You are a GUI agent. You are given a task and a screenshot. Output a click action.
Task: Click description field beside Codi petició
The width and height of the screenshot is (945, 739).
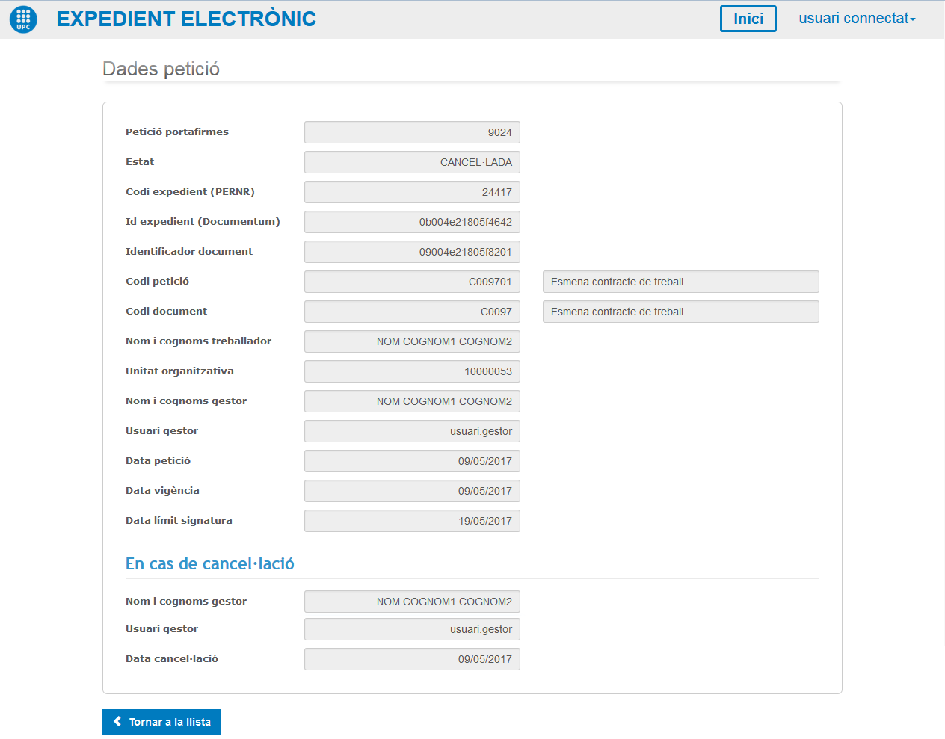(x=680, y=282)
